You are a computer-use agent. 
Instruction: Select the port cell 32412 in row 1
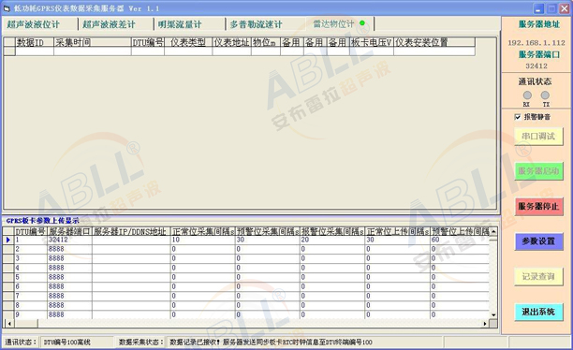click(x=69, y=240)
